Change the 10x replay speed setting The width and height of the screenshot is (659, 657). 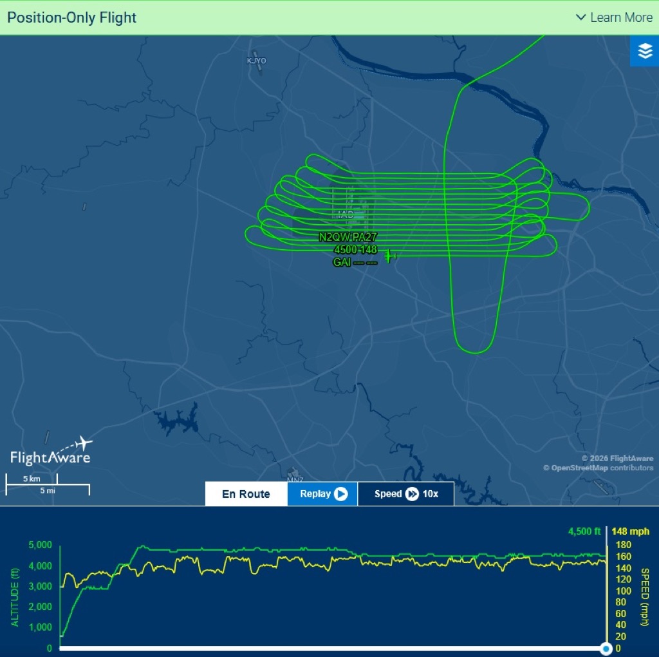click(431, 494)
